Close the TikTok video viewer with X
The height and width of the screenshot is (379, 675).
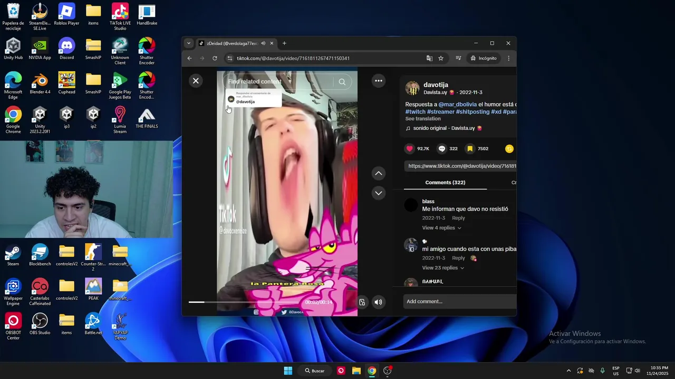[196, 81]
